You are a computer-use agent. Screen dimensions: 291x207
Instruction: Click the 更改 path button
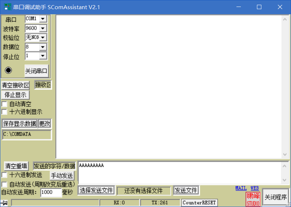click(45, 124)
